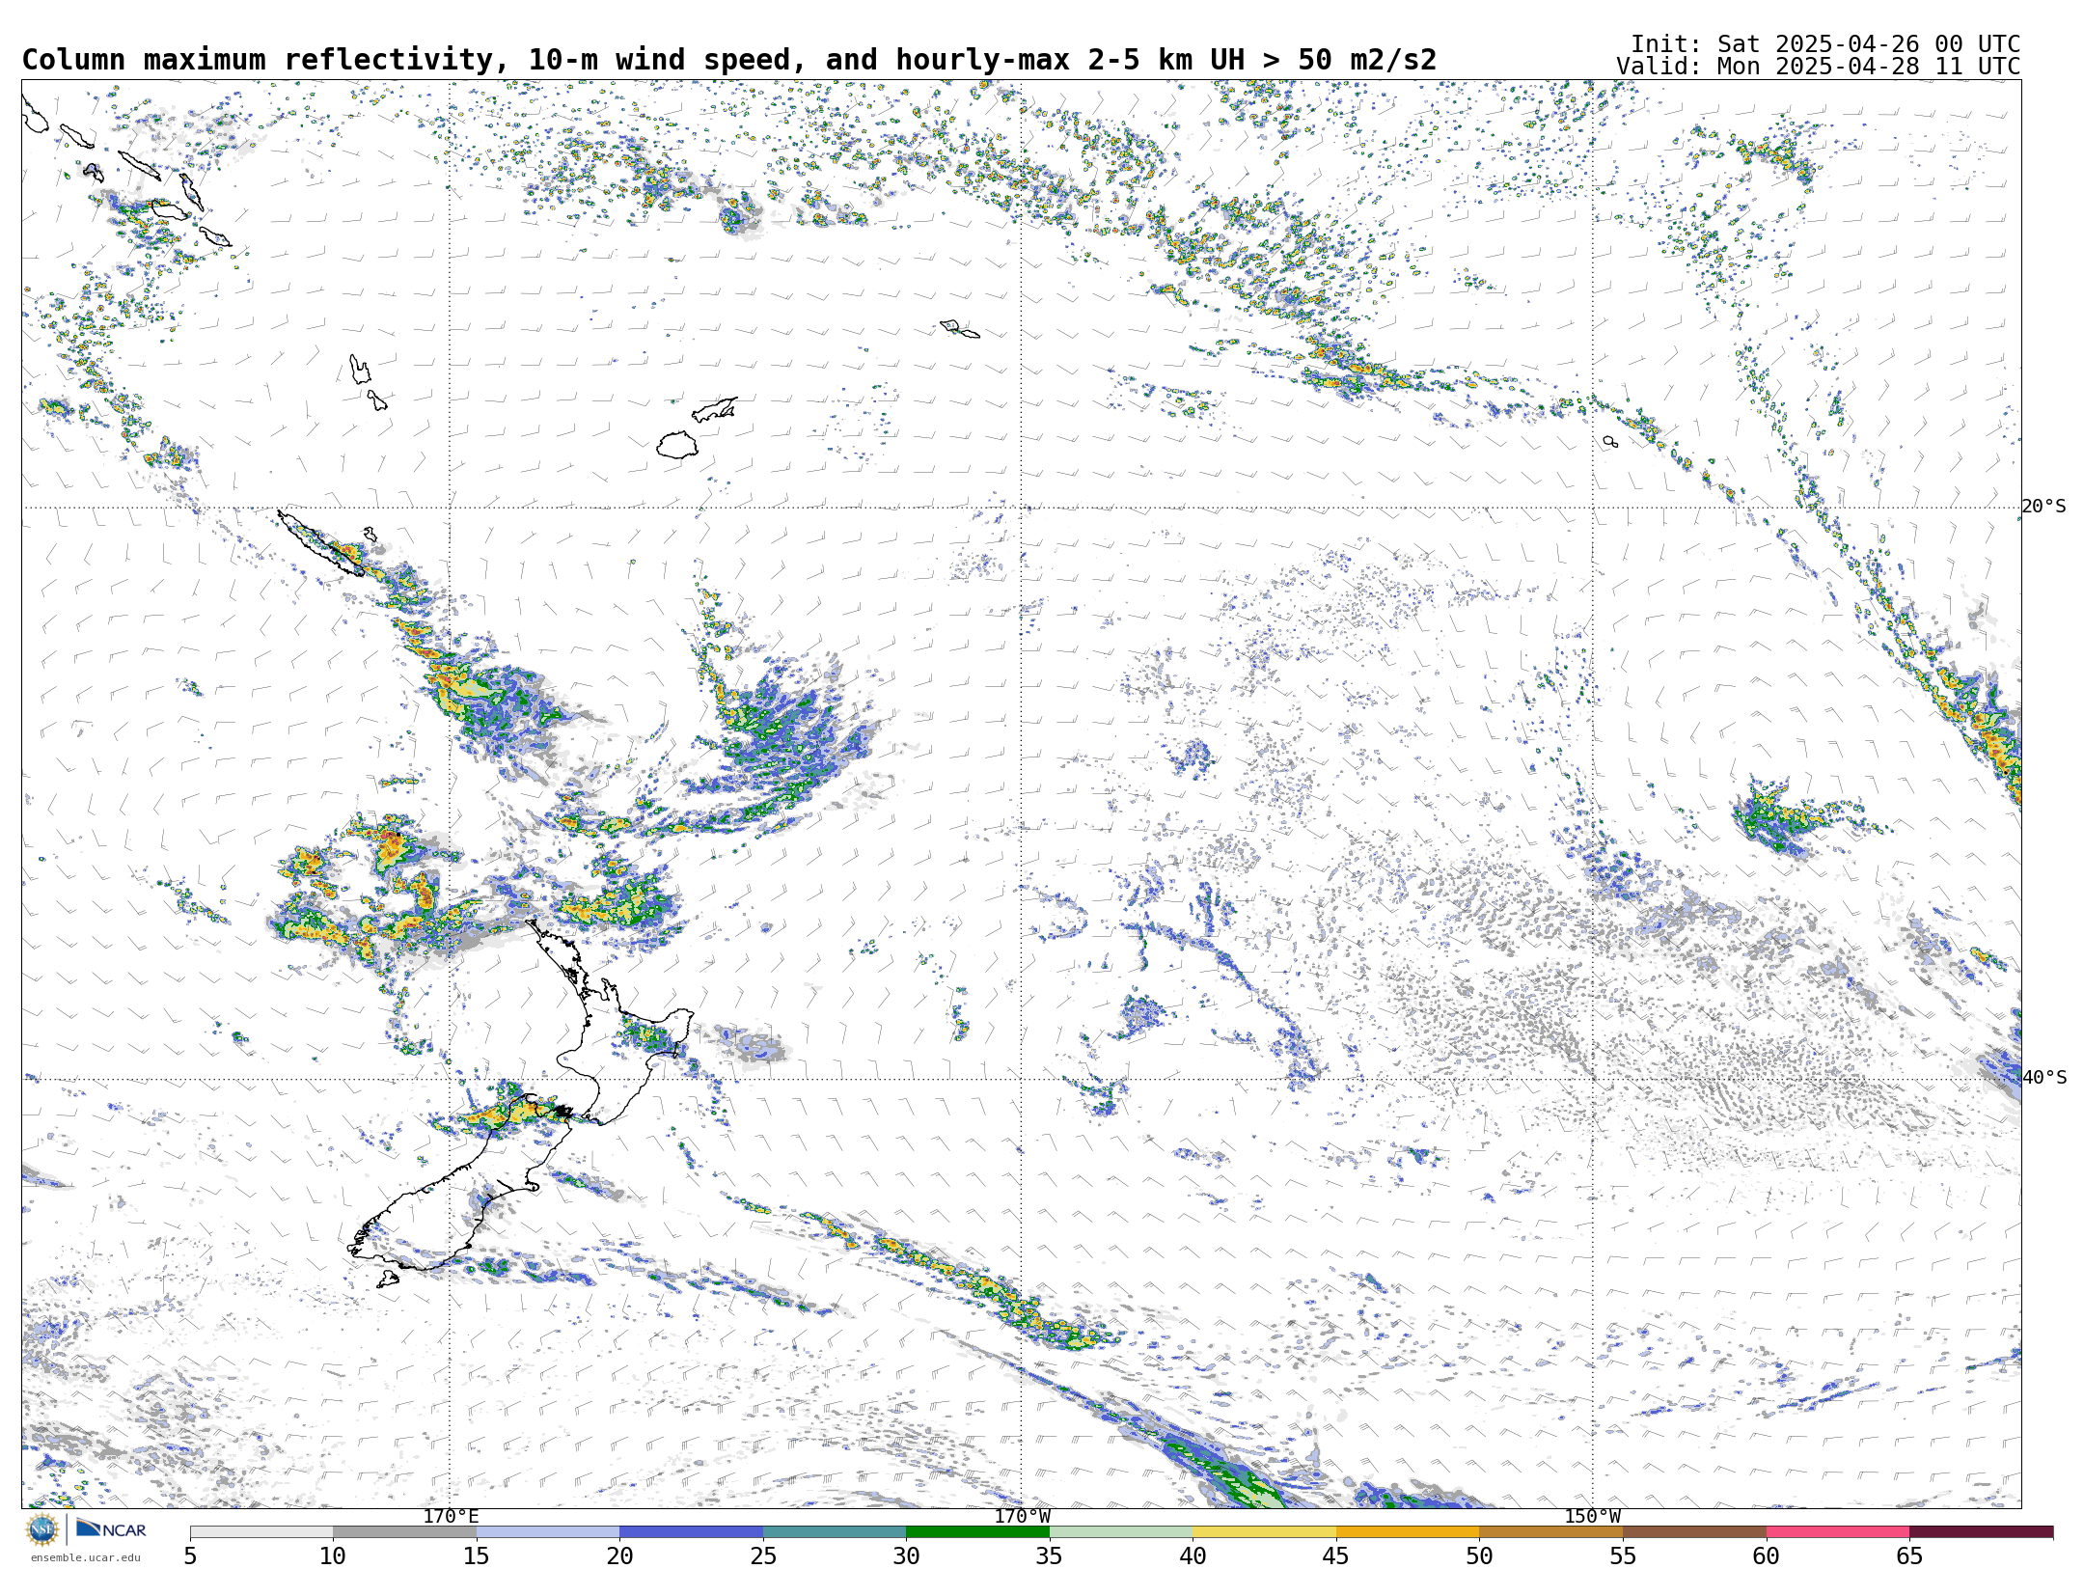Screen dimensions: 2084x1569
Task: Click the '40°S' latitude label
Action: (x=2044, y=1078)
